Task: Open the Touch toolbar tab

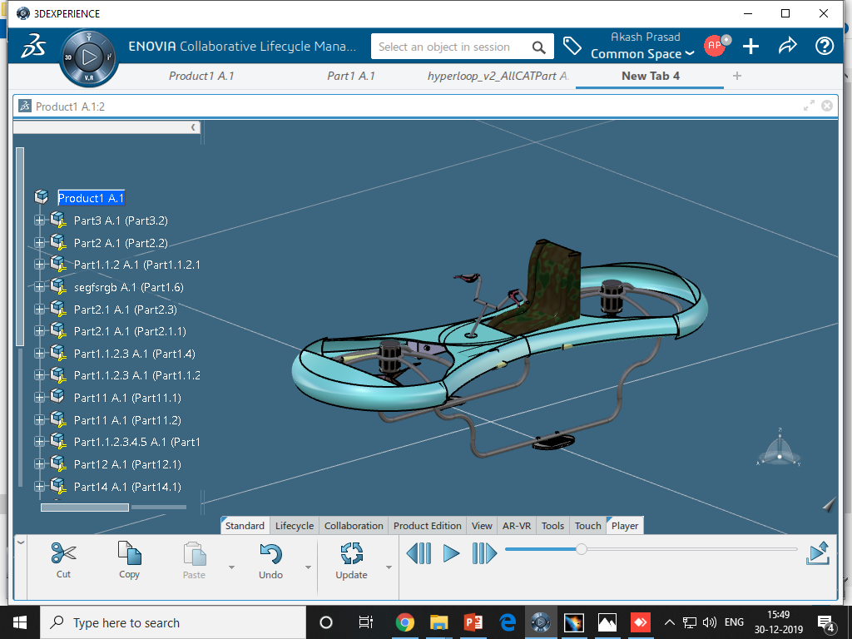Action: 588,526
